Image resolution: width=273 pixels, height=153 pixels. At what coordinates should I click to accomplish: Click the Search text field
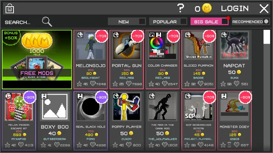point(18,22)
